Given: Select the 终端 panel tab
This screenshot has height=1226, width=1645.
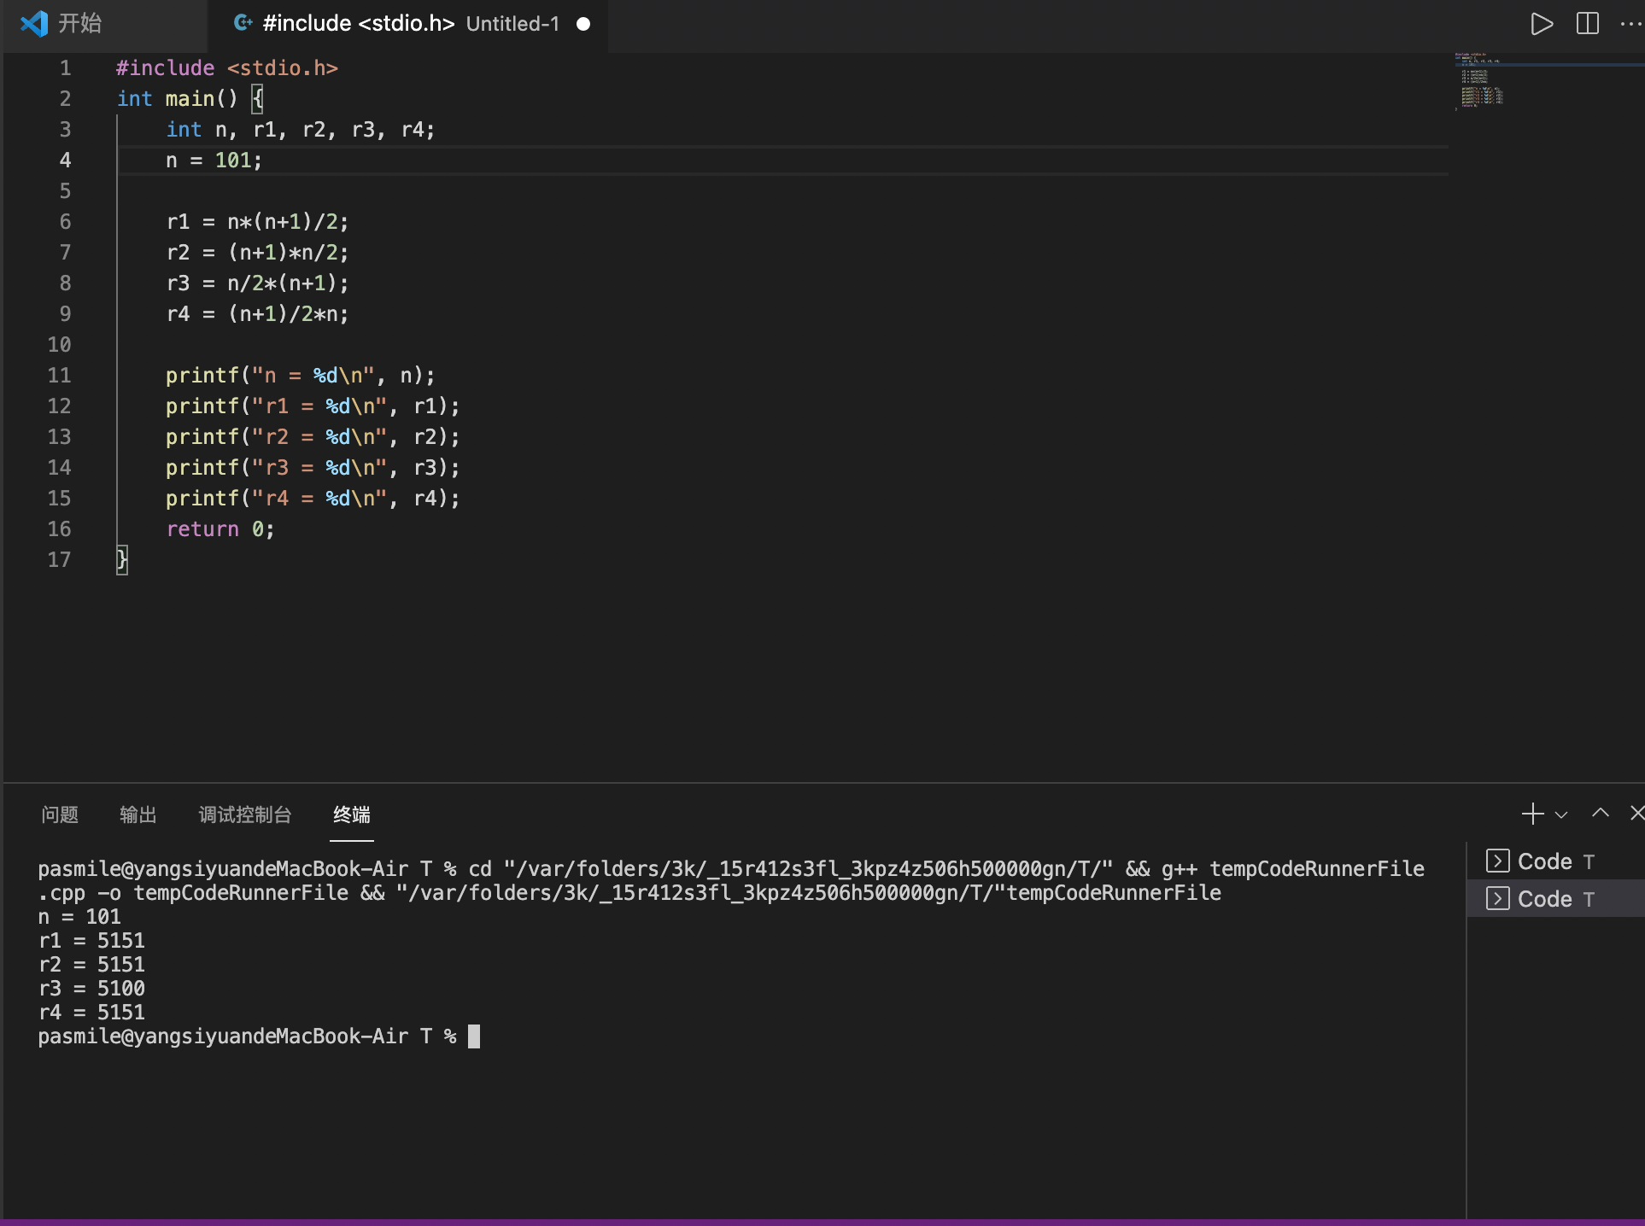Looking at the screenshot, I should click(x=352, y=814).
